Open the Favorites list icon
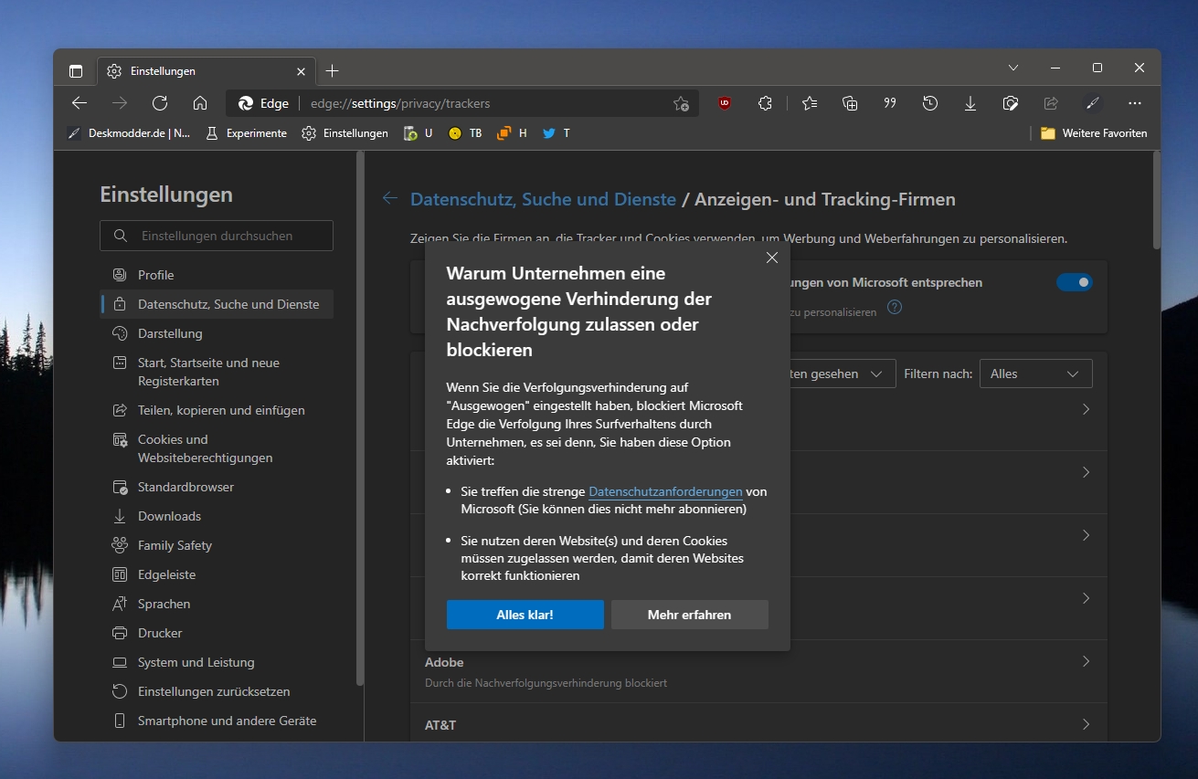This screenshot has width=1198, height=779. [810, 103]
